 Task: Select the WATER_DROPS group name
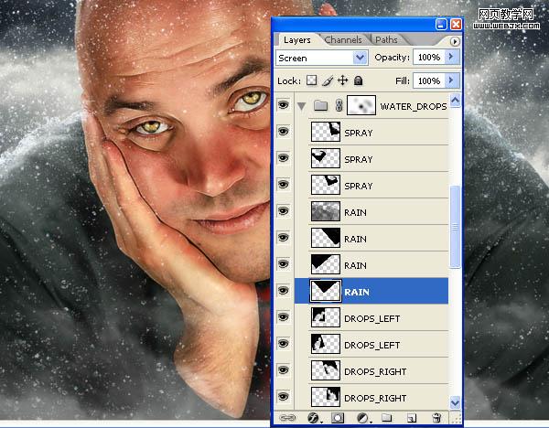pos(414,106)
